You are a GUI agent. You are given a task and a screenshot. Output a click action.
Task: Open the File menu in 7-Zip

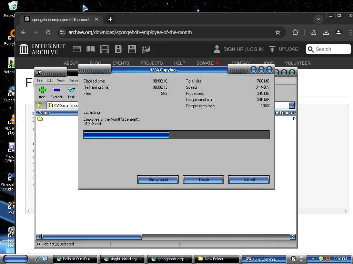(x=40, y=80)
